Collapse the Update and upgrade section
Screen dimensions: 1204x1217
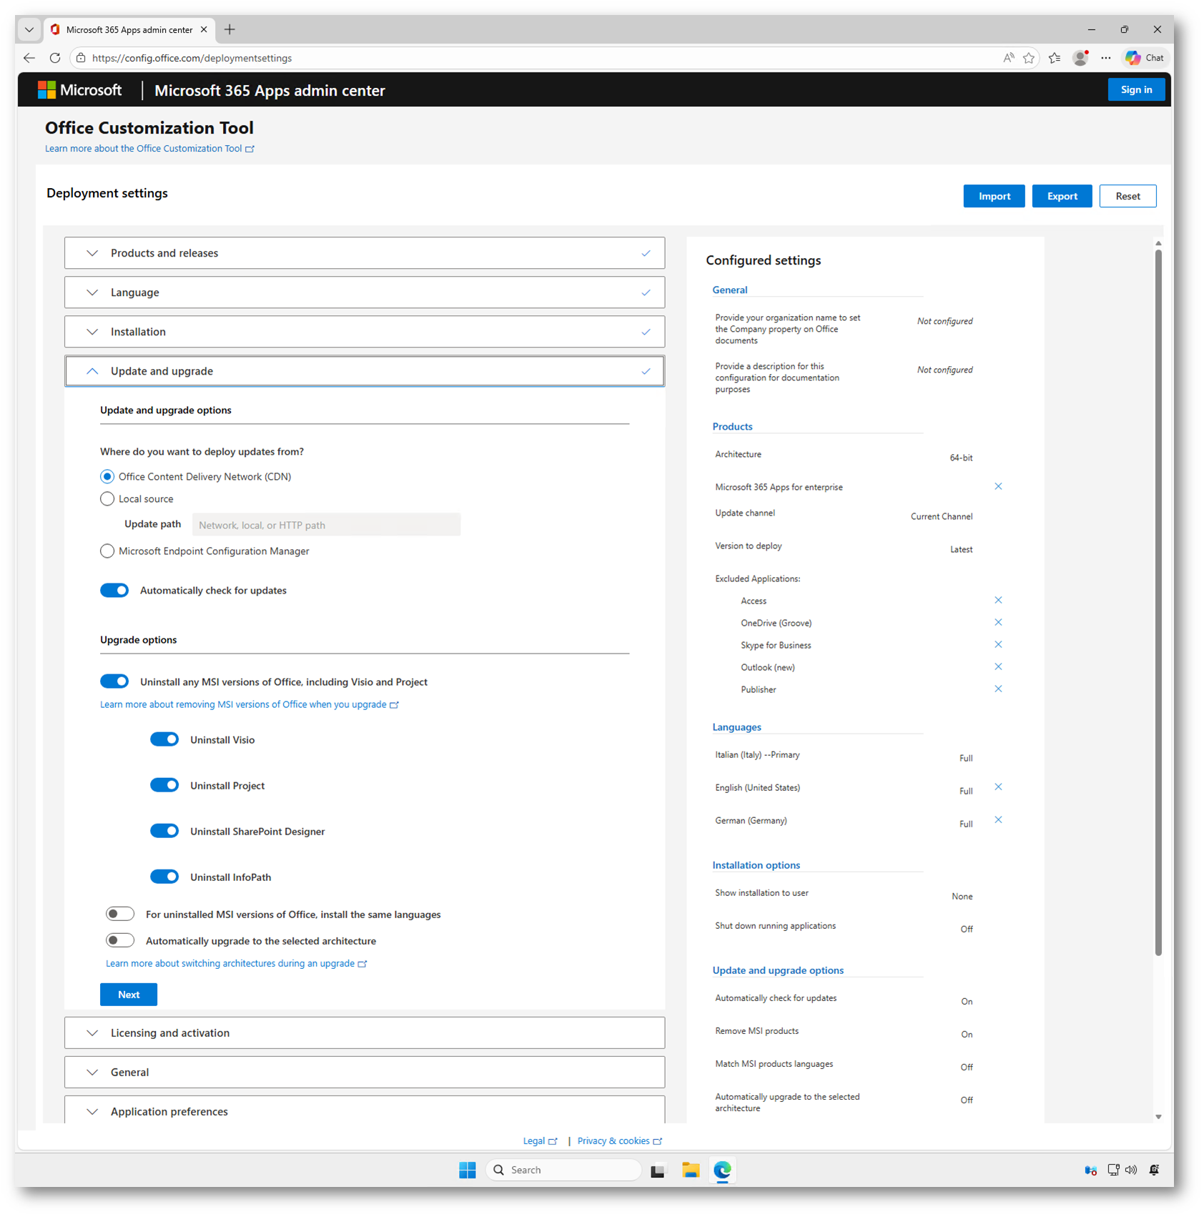click(365, 371)
